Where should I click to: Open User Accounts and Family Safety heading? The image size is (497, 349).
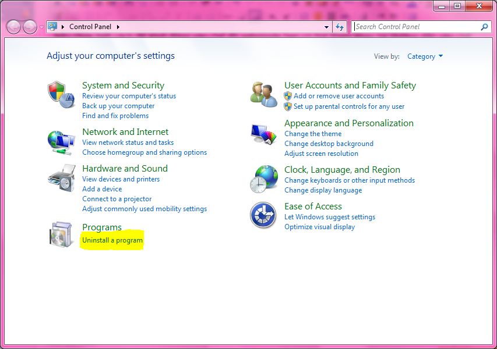(350, 86)
